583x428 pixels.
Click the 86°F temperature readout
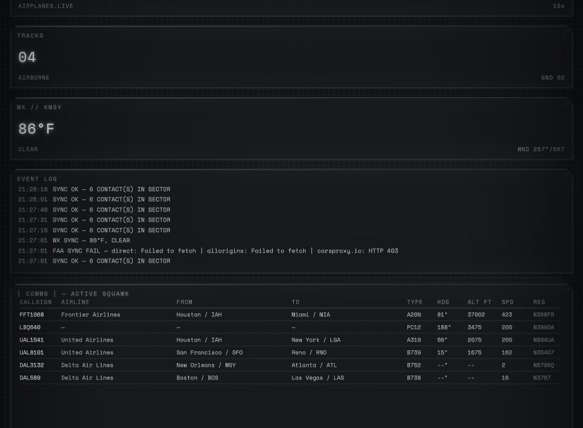tap(36, 129)
